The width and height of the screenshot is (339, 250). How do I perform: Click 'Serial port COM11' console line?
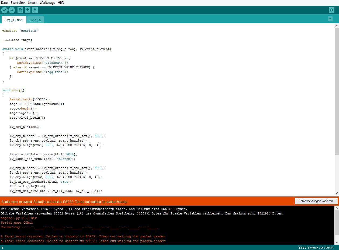[17, 223]
